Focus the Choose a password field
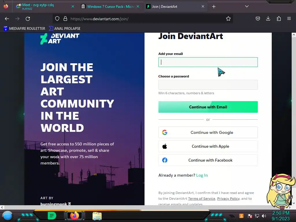Screen dimensions: 296x222 tap(208, 85)
